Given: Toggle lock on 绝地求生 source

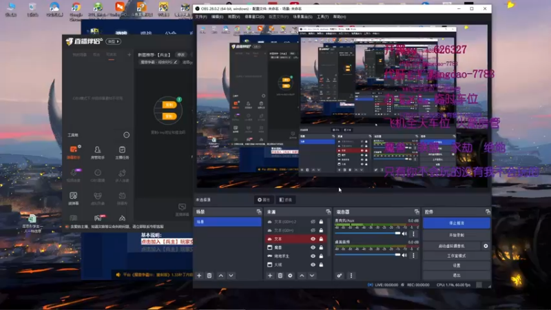Looking at the screenshot, I should coord(321,256).
